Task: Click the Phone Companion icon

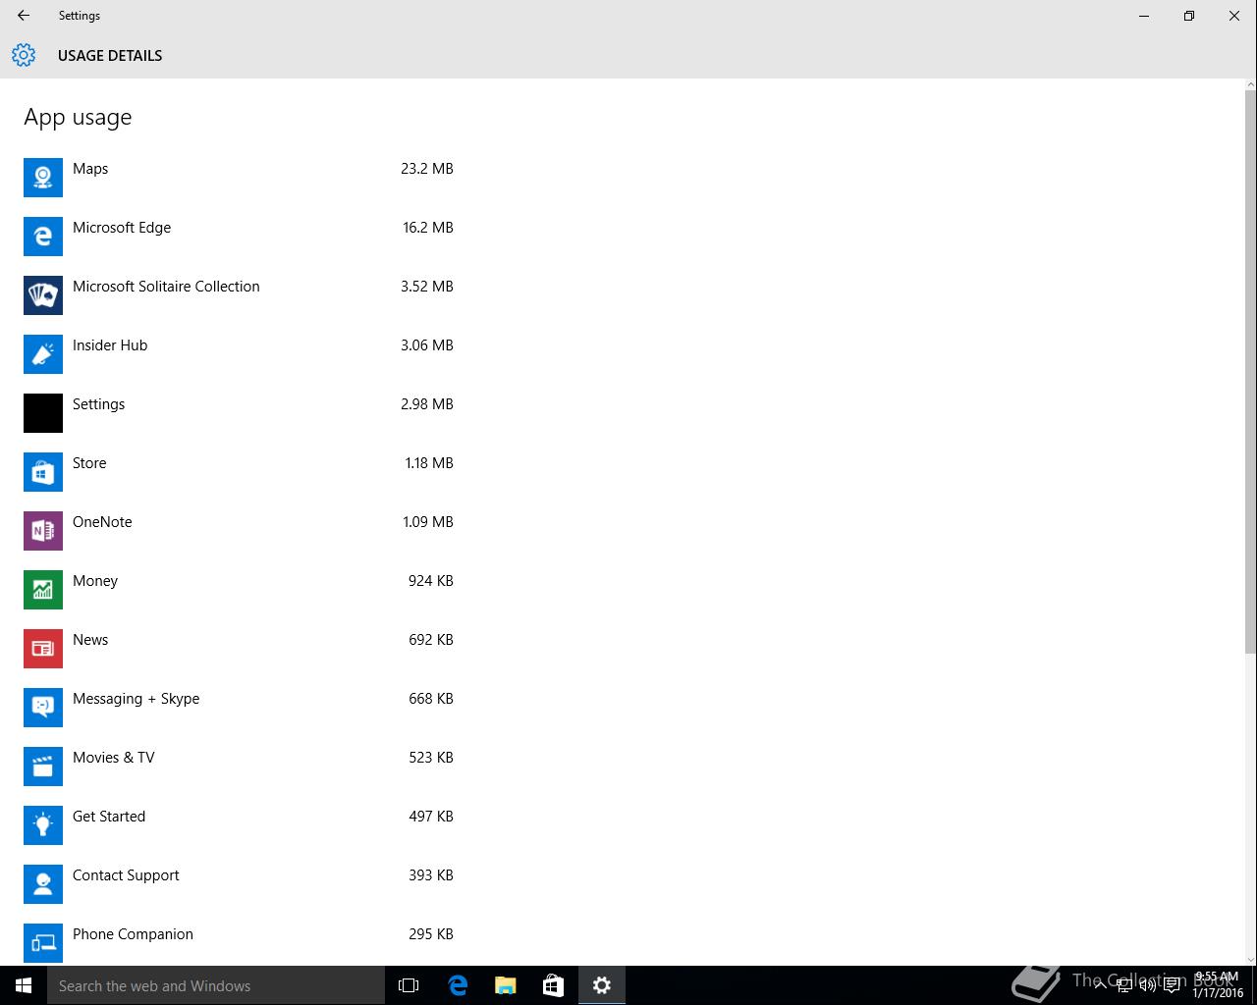Action: [x=43, y=943]
